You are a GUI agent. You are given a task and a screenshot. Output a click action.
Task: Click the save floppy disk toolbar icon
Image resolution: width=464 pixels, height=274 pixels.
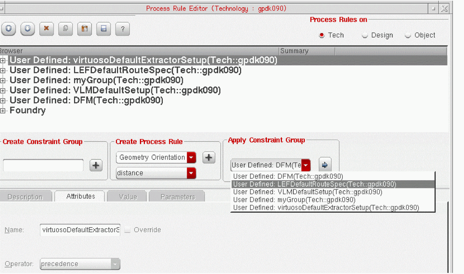click(103, 29)
